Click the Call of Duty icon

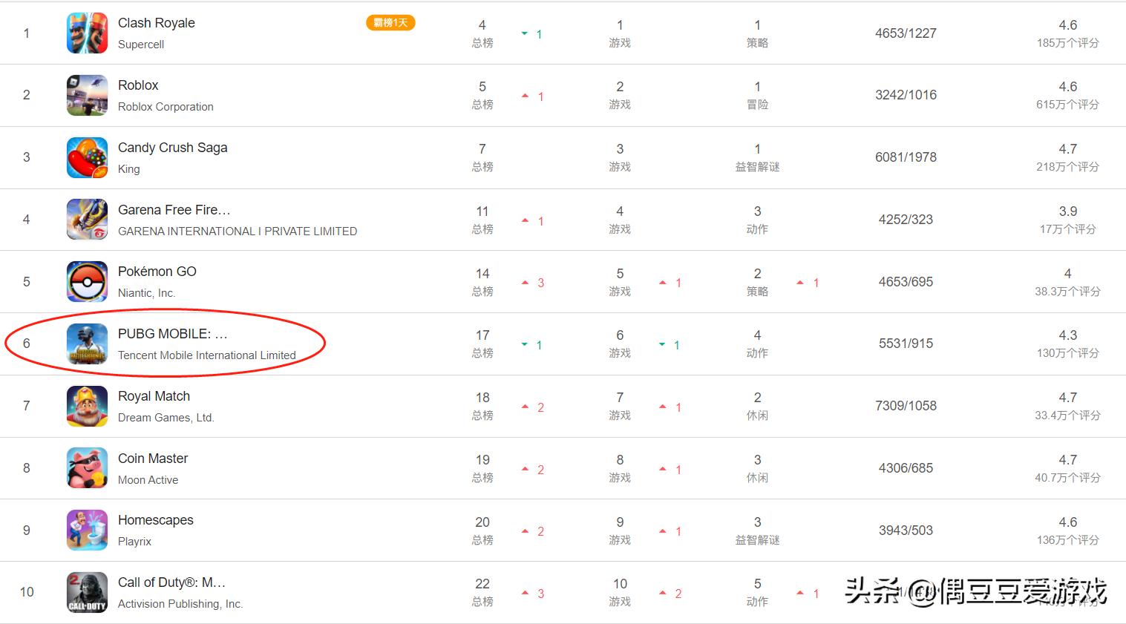point(88,592)
